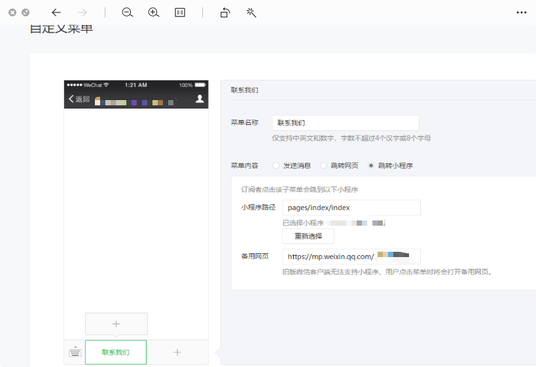
Task: Click the magic wand enhance icon
Action: coord(251,12)
